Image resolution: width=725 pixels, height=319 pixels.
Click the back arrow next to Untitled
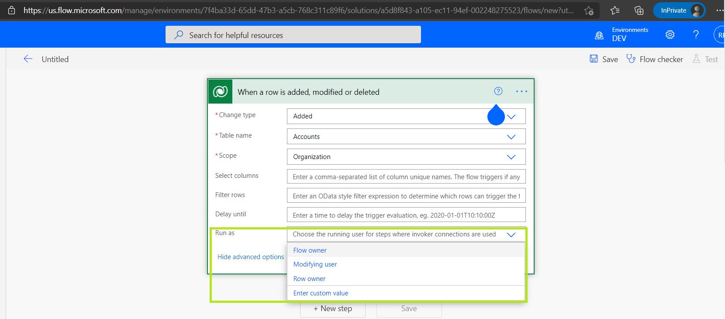click(28, 59)
